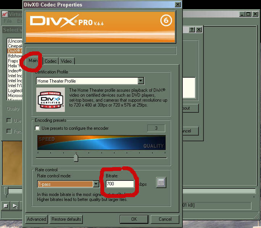Select the Intel IYUV codec in the list

click(x=15, y=86)
